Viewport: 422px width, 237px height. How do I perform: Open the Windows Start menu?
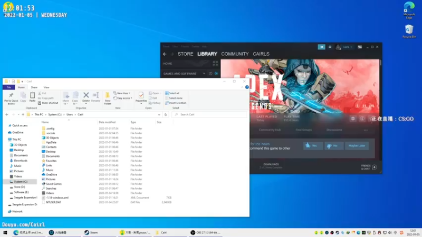[x=5, y=232]
